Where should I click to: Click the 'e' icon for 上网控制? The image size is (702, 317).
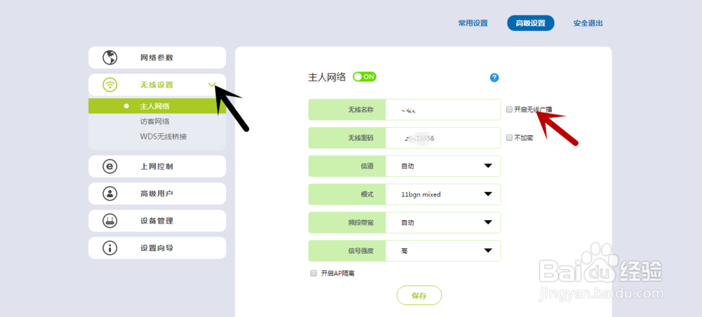[x=110, y=166]
